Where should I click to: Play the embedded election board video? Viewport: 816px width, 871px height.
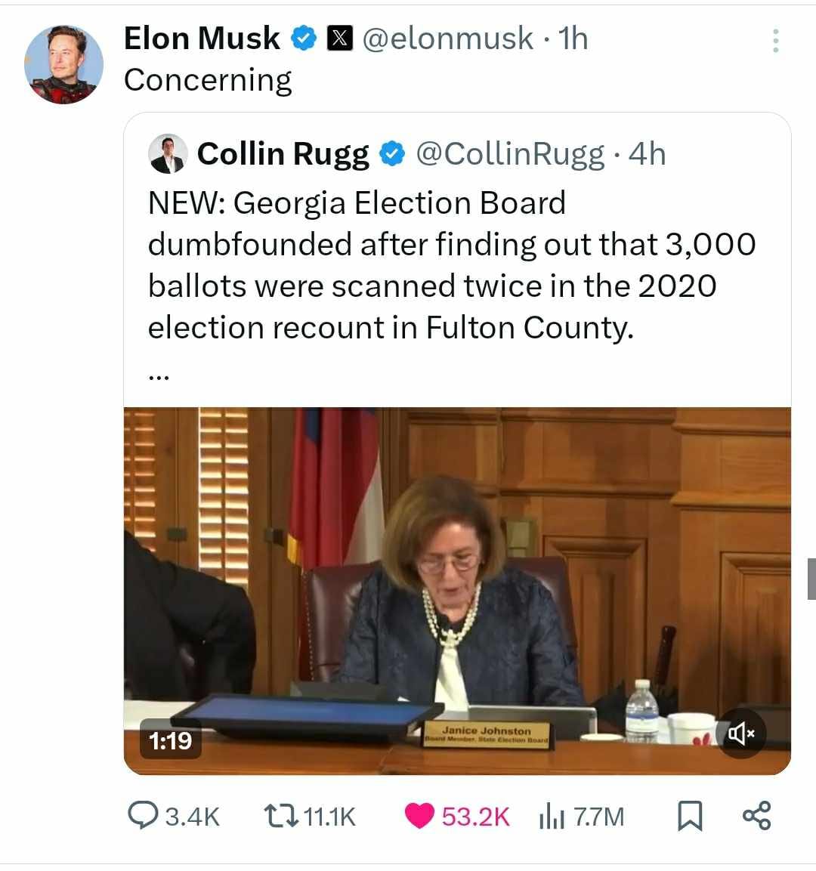(457, 591)
